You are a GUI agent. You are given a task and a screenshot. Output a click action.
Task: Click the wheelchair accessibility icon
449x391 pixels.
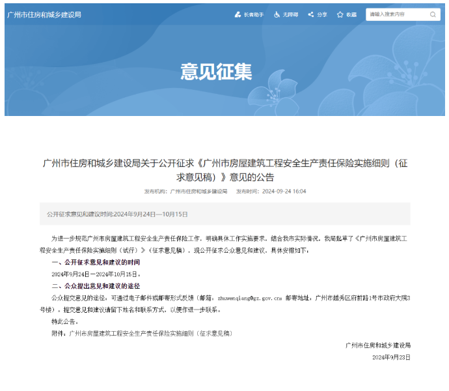(277, 14)
